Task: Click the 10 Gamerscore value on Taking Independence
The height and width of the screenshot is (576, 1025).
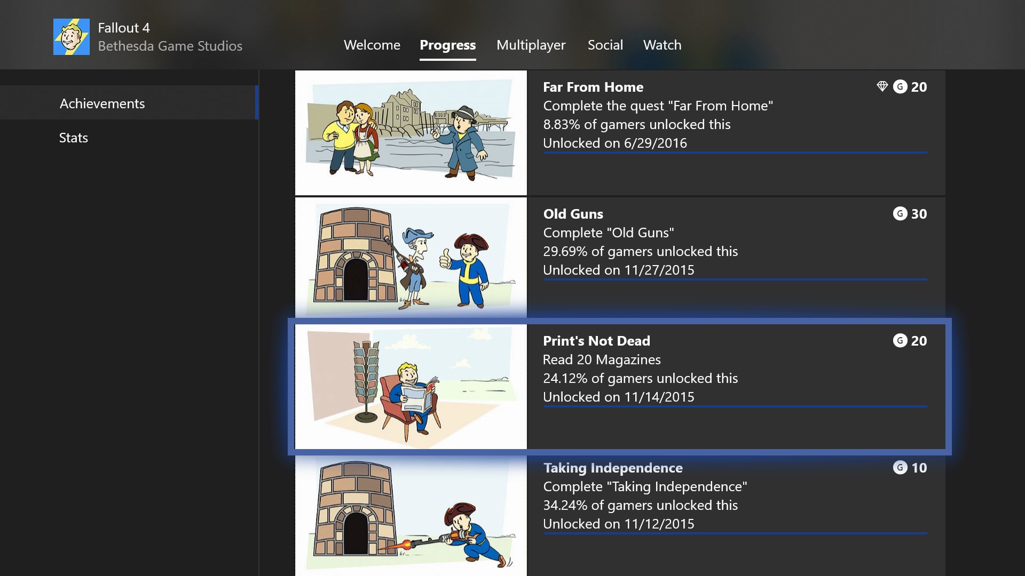Action: pyautogui.click(x=919, y=468)
